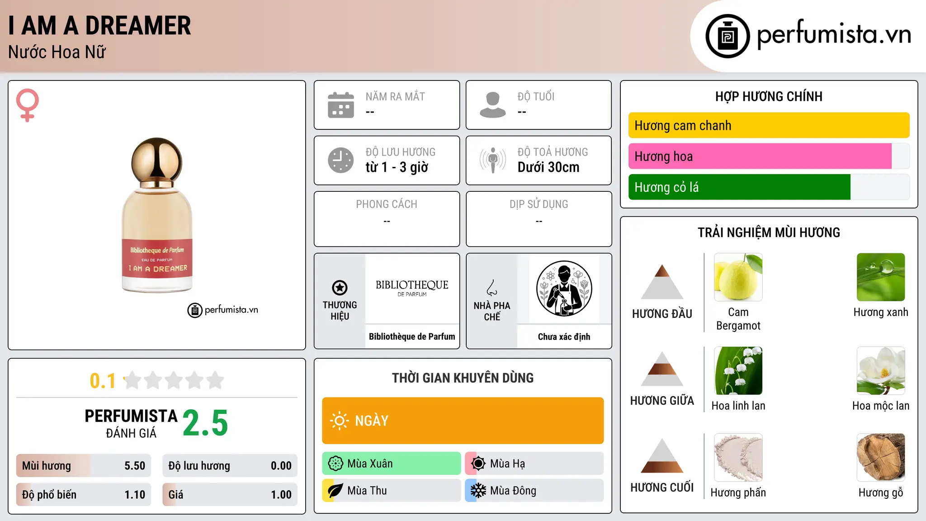This screenshot has width=926, height=521.
Task: Click the sun icon for Mùa Hạ
Action: pyautogui.click(x=478, y=464)
